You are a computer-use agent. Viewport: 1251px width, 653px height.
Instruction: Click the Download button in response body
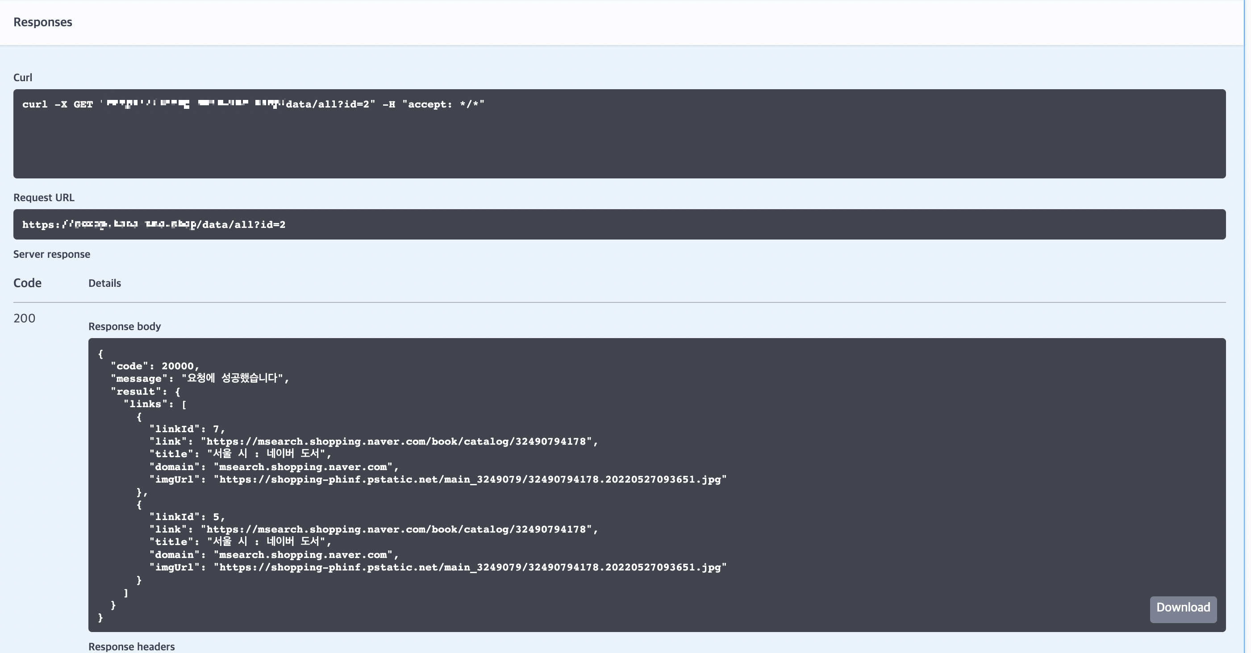coord(1183,608)
